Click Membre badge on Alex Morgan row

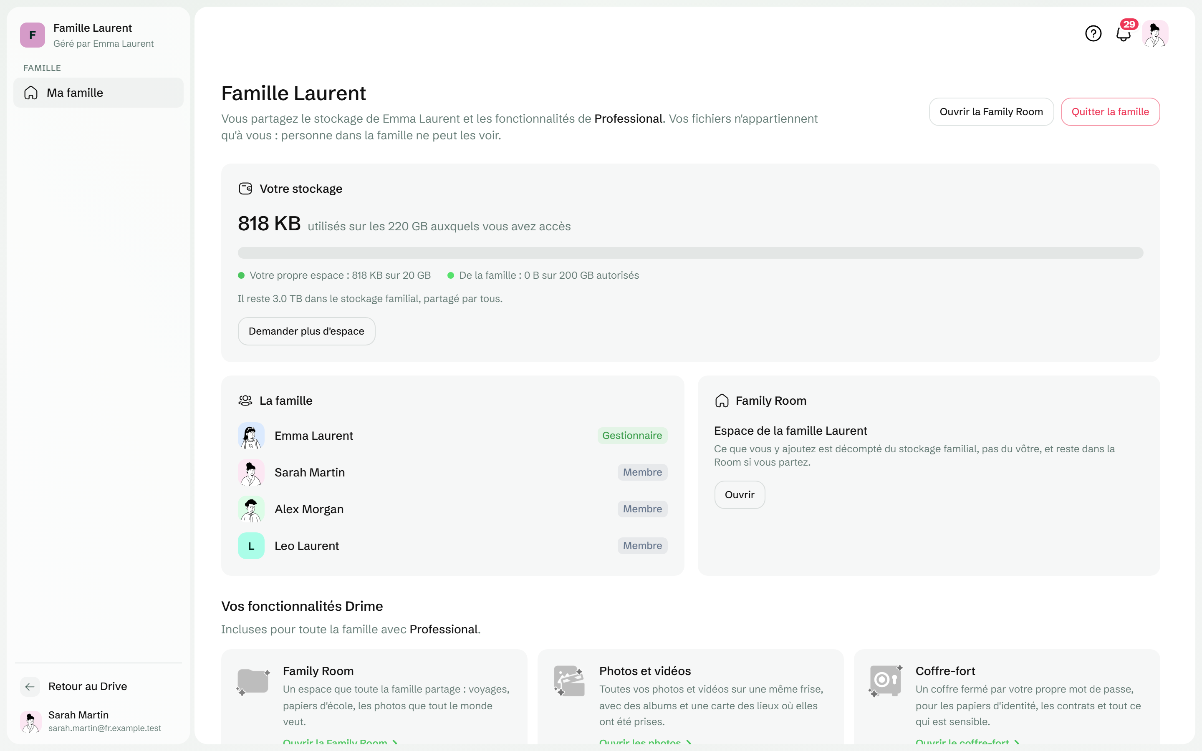pos(642,509)
